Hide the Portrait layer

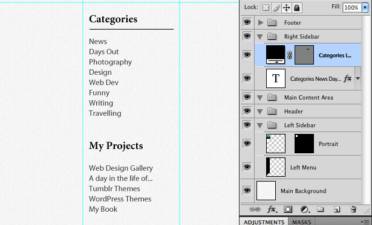pyautogui.click(x=247, y=144)
